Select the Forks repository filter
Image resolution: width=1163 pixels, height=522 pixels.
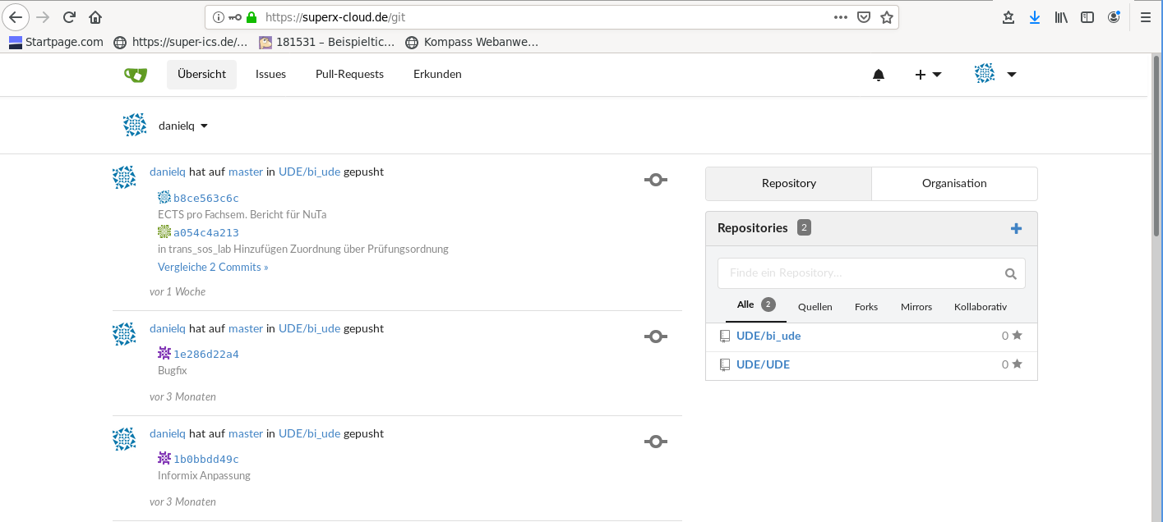click(x=865, y=307)
